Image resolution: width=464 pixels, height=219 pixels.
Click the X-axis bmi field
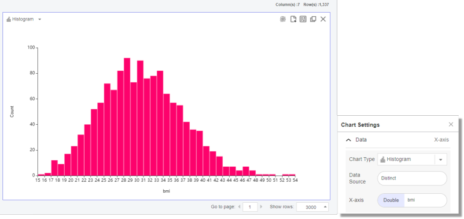click(x=425, y=200)
